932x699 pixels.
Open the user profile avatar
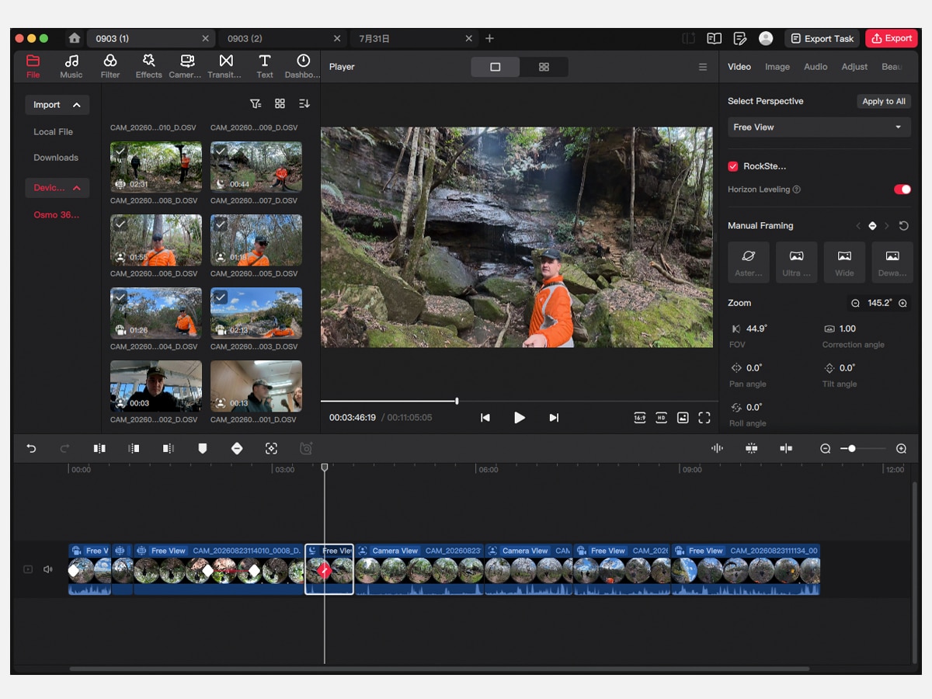(x=766, y=38)
